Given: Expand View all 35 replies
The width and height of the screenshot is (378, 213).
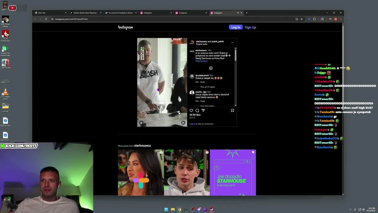Looking at the screenshot, I should 208,87.
